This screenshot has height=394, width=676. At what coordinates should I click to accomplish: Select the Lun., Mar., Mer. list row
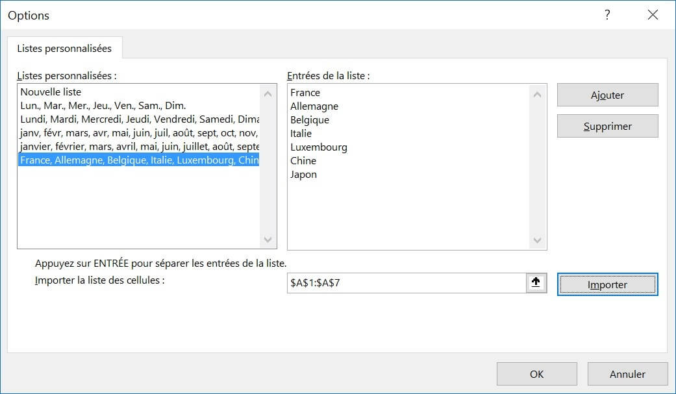[x=139, y=106]
